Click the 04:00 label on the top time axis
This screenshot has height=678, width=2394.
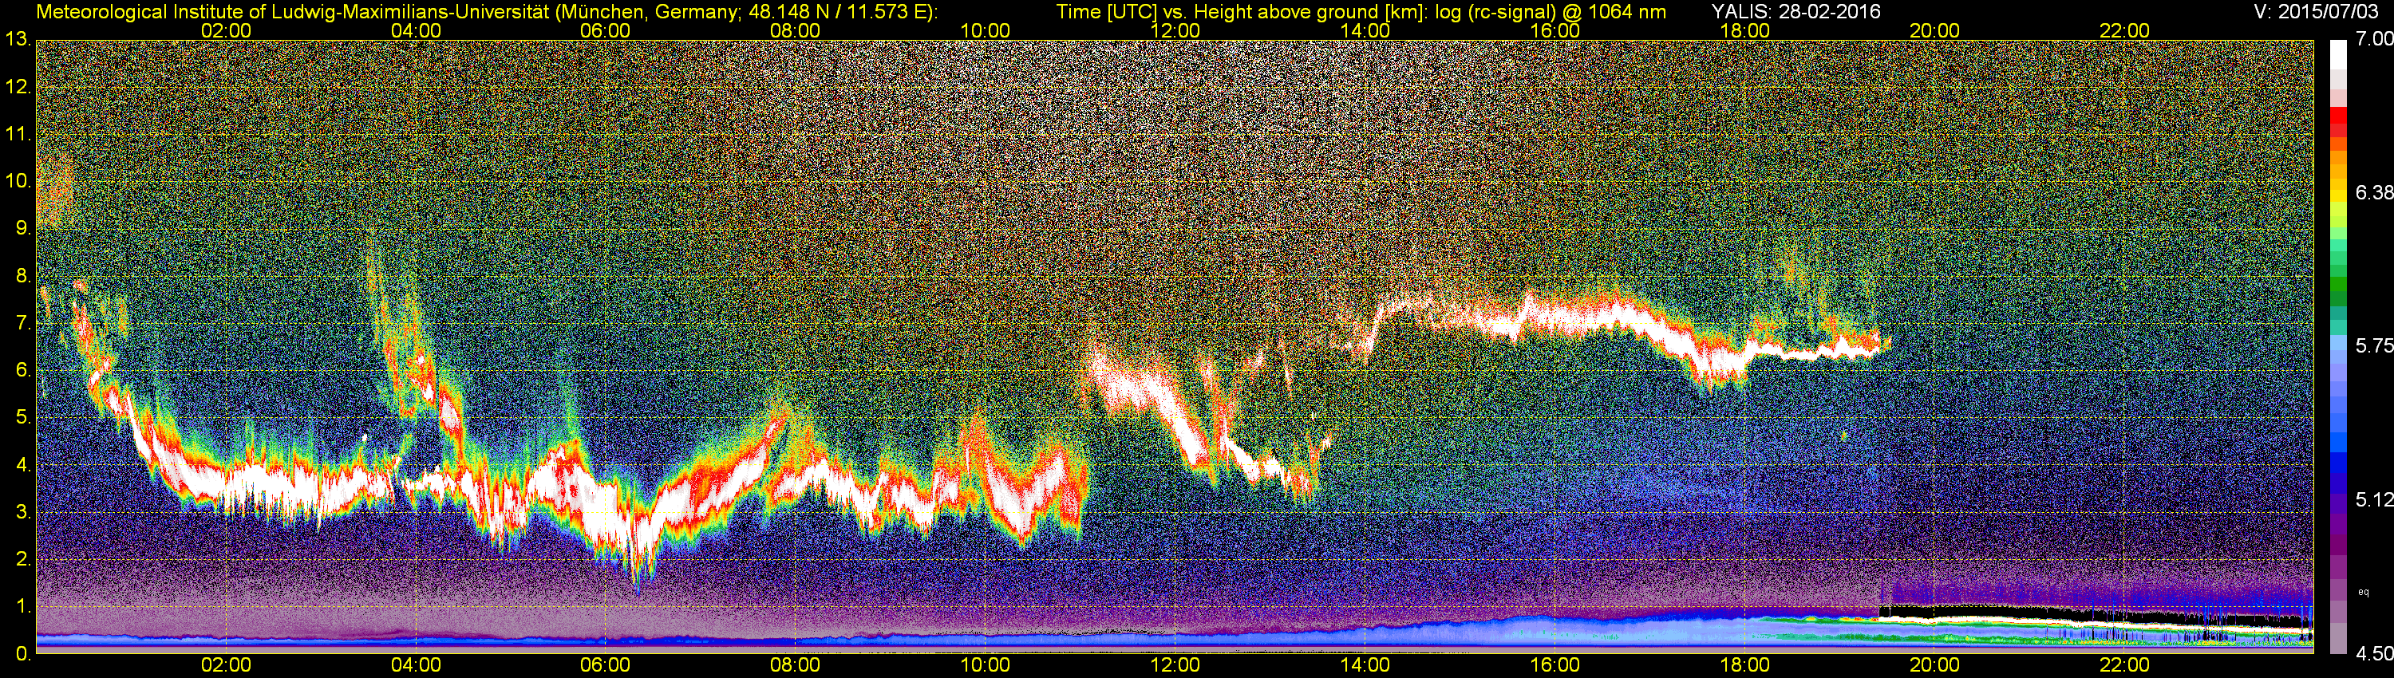tap(416, 30)
